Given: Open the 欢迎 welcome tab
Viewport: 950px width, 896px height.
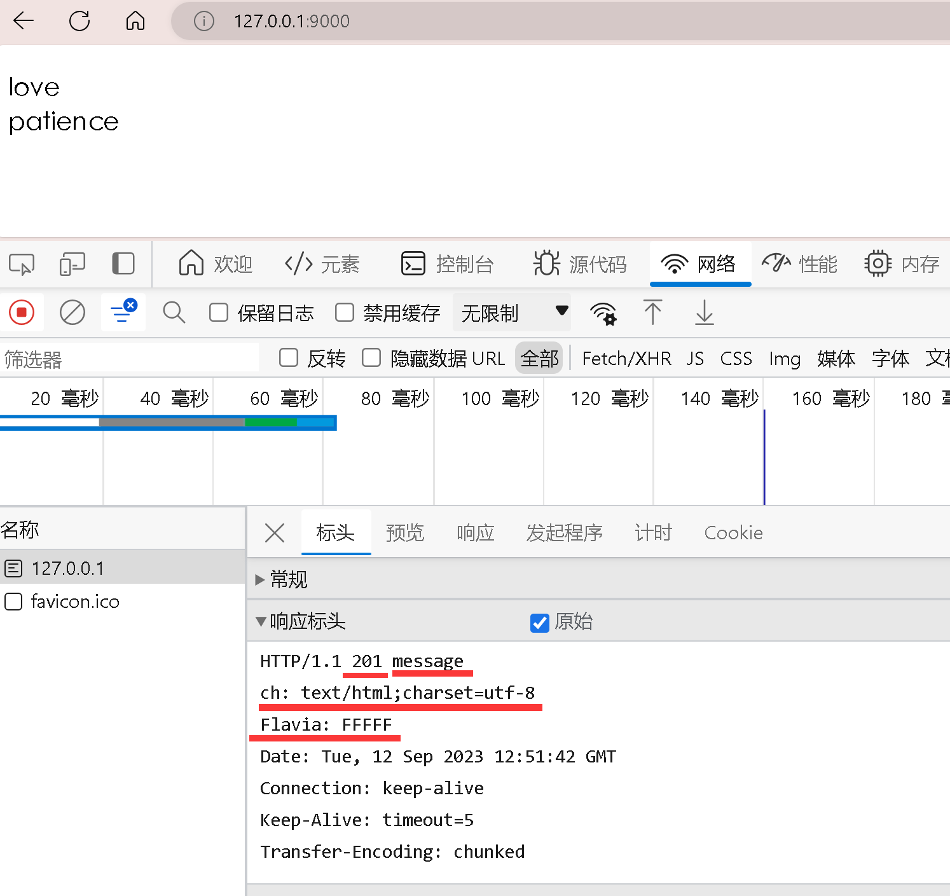Looking at the screenshot, I should [x=216, y=263].
